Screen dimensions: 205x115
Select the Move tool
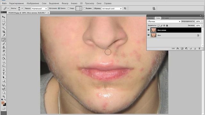click(x=4, y=17)
